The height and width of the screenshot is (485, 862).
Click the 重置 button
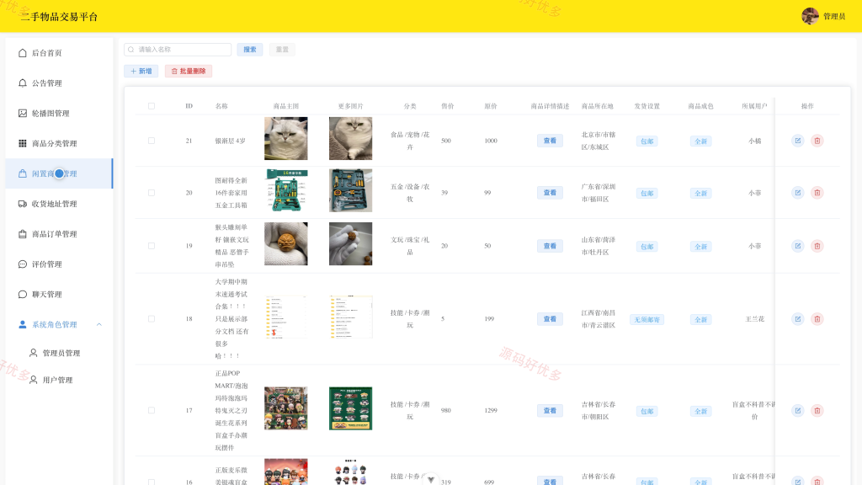282,50
